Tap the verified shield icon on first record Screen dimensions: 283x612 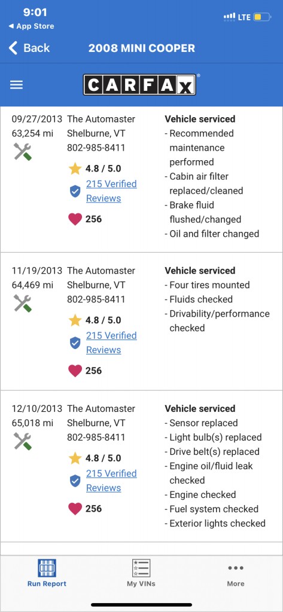[x=75, y=191]
